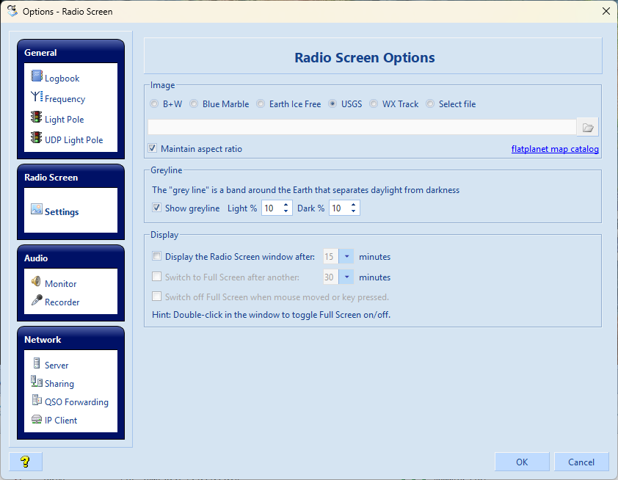Image resolution: width=618 pixels, height=480 pixels.
Task: Click the yellow question mark help button
Action: (25, 462)
